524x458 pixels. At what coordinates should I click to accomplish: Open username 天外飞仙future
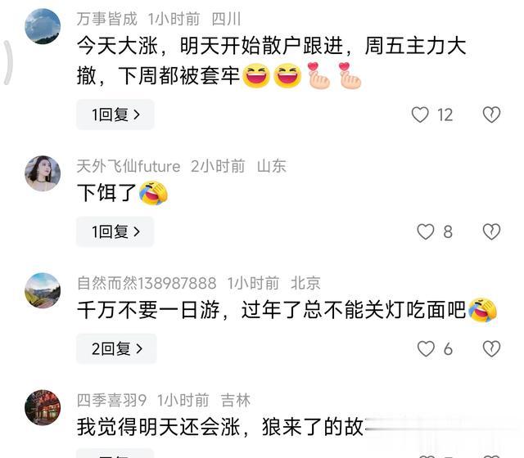click(x=129, y=166)
